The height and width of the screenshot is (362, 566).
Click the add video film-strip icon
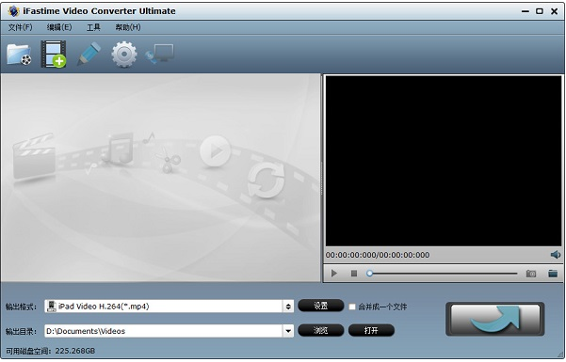coord(54,55)
